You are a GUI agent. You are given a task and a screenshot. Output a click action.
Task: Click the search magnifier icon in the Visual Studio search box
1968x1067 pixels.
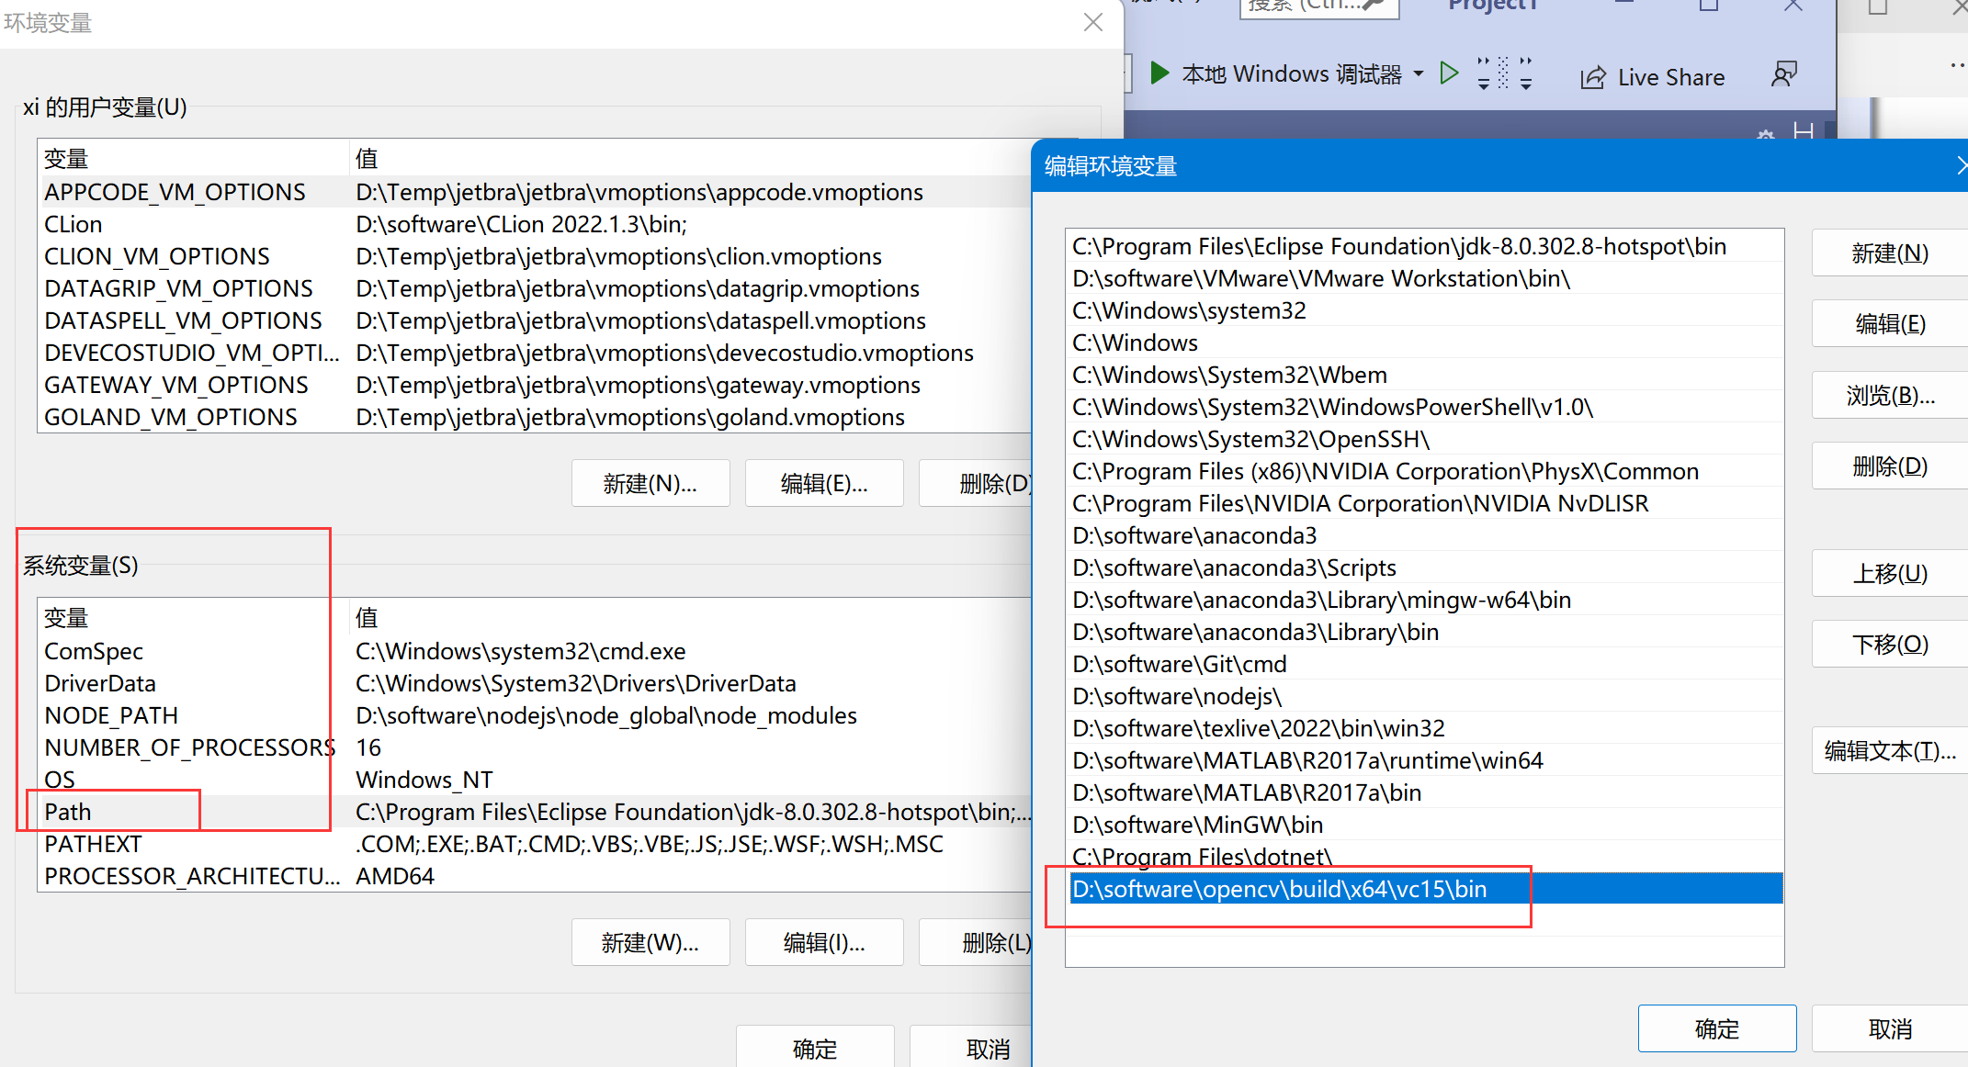tap(1374, 5)
